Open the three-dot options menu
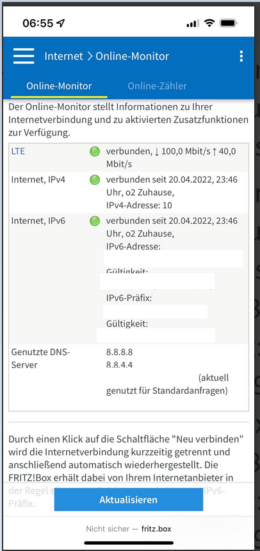 pos(241,56)
